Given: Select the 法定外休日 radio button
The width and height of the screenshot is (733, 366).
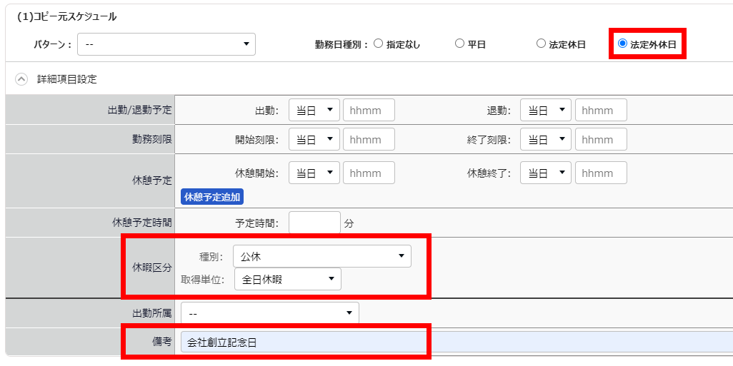Looking at the screenshot, I should pyautogui.click(x=622, y=44).
